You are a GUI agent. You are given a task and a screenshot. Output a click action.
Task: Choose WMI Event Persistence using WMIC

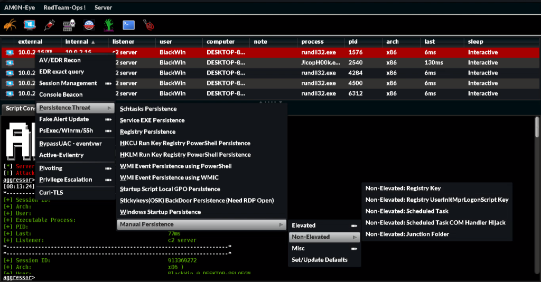click(202, 177)
